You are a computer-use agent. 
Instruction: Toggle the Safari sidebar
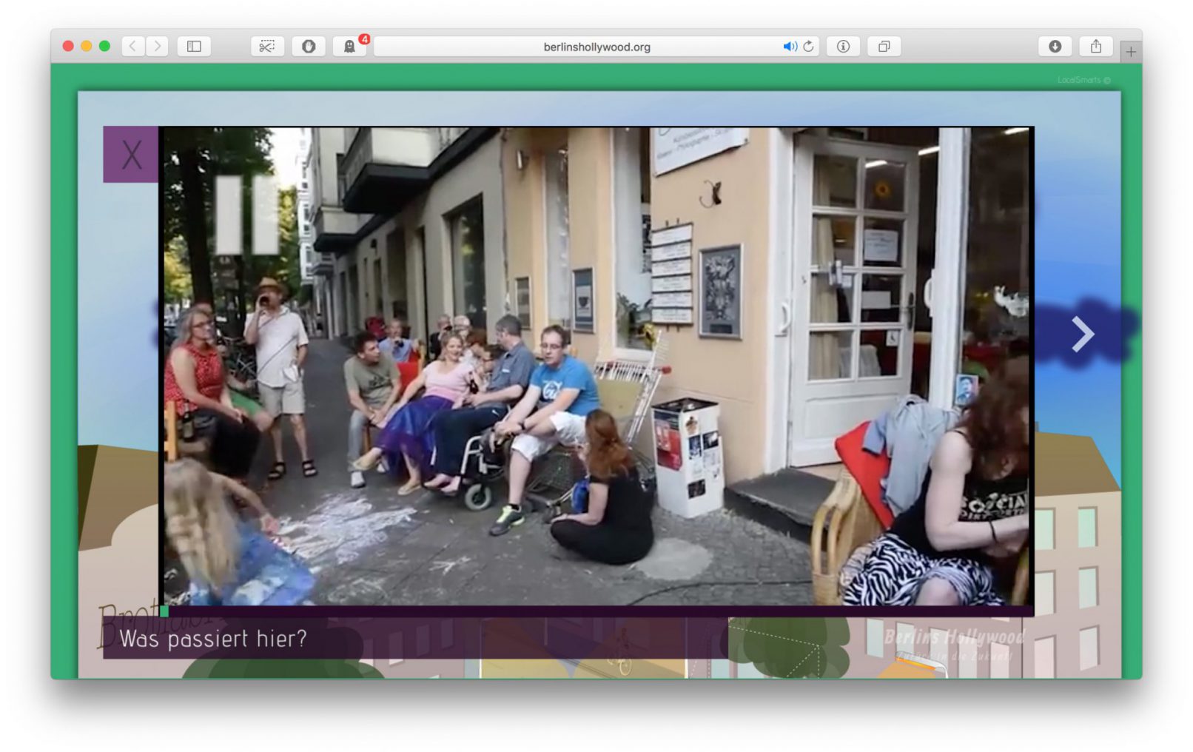coord(194,47)
